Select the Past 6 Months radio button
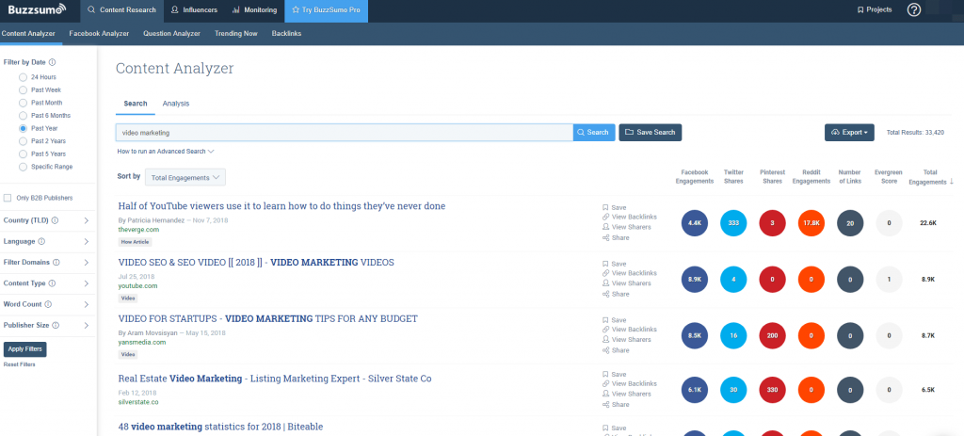The image size is (964, 436). (x=23, y=115)
